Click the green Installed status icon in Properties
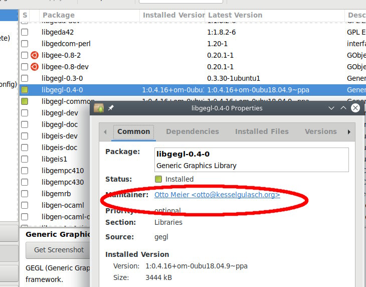The image size is (366, 287). click(x=158, y=179)
